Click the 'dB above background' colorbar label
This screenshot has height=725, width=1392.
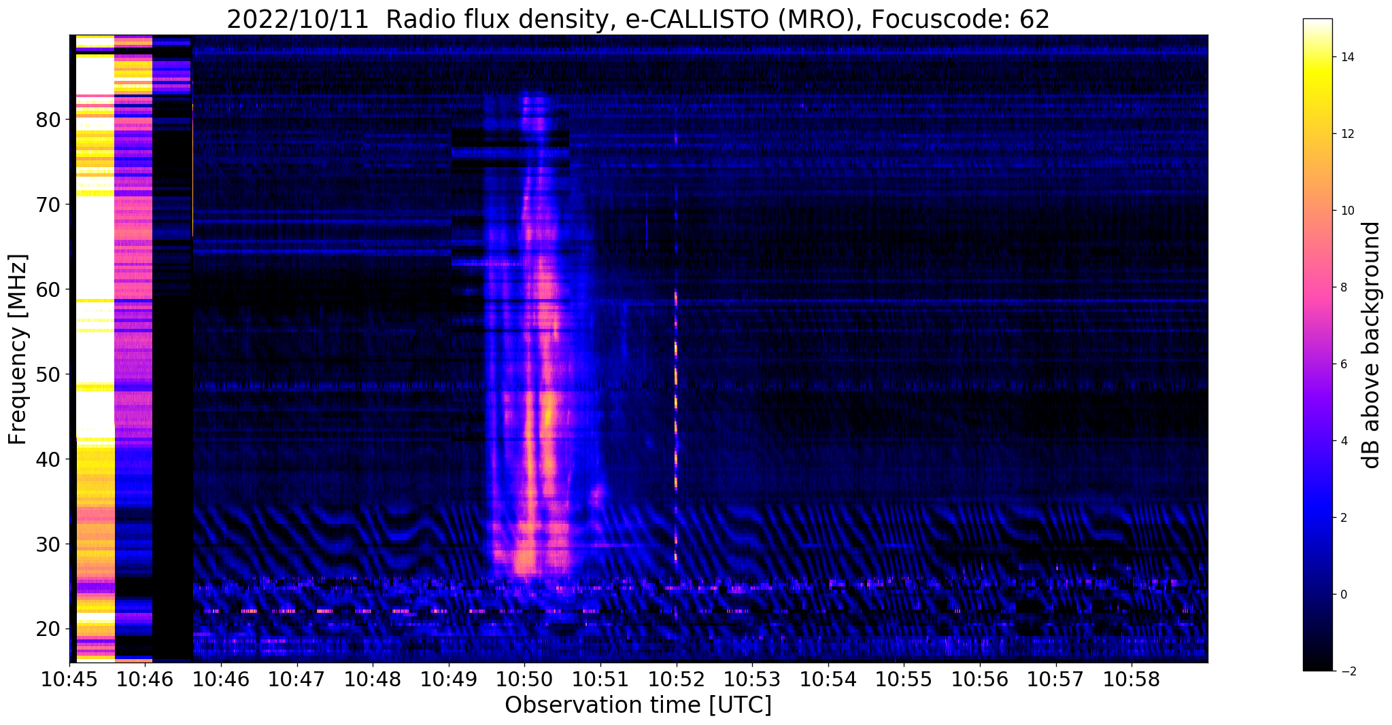coord(1372,344)
